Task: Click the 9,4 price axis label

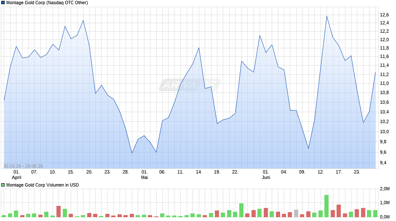Action: click(x=383, y=163)
